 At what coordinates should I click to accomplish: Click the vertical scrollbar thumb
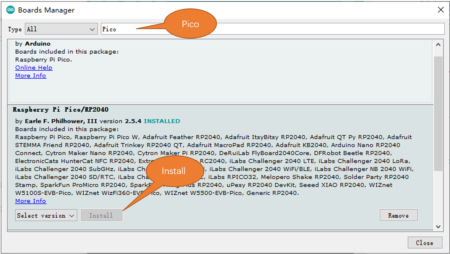[x=438, y=113]
